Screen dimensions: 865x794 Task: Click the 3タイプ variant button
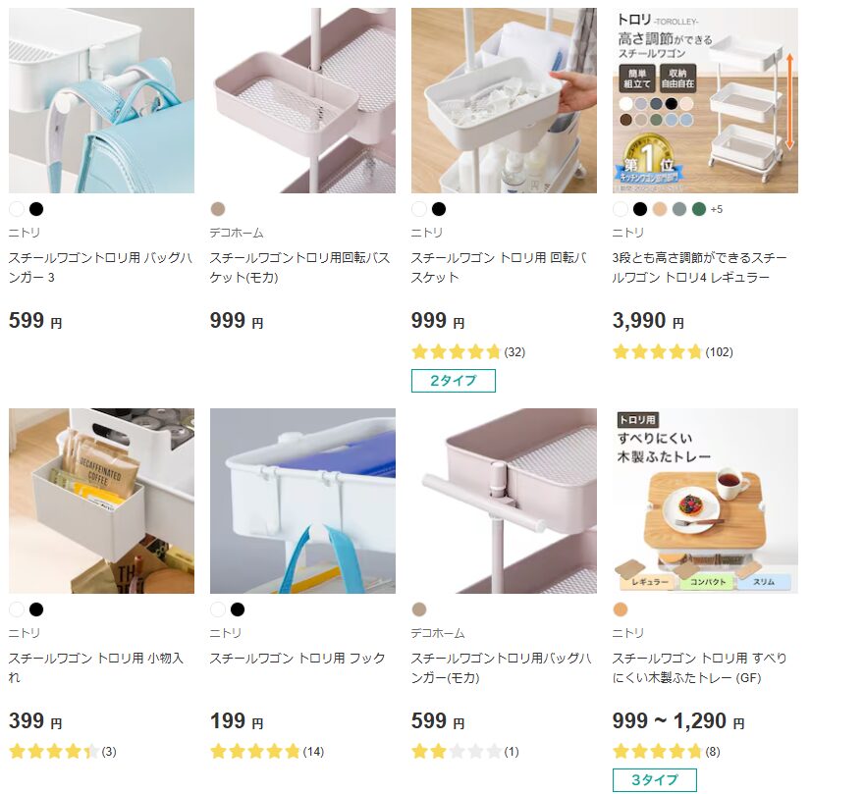(x=655, y=779)
